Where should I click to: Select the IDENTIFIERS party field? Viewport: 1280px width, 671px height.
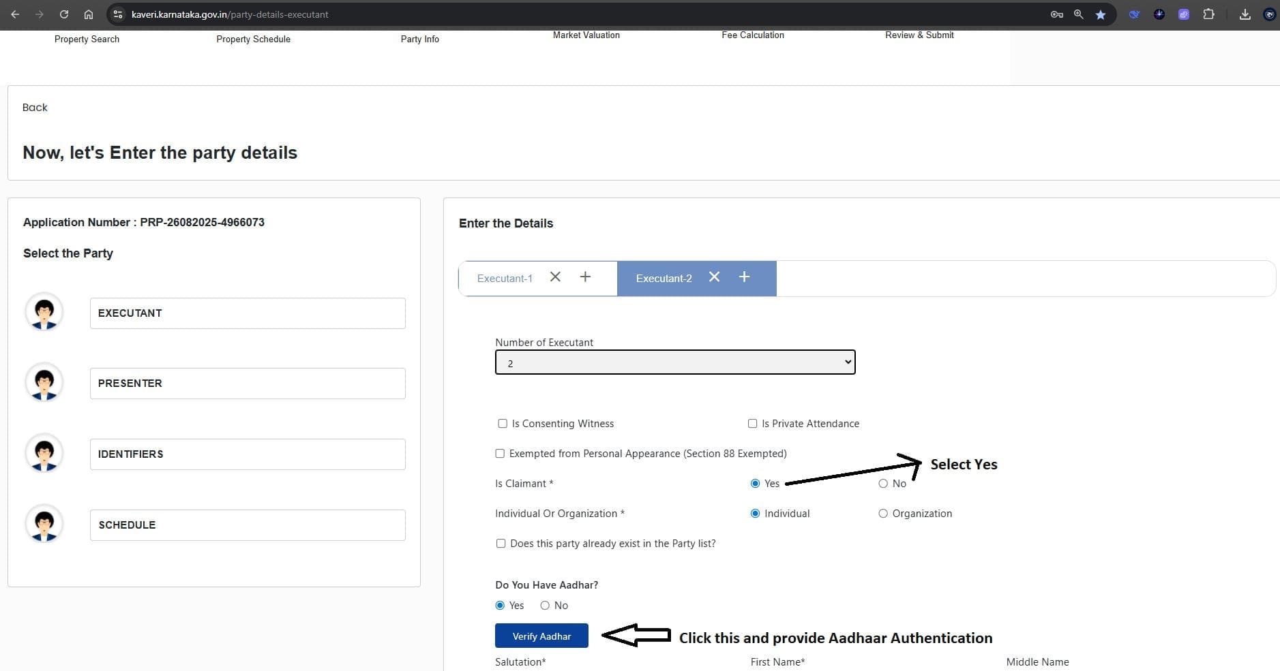click(x=248, y=454)
